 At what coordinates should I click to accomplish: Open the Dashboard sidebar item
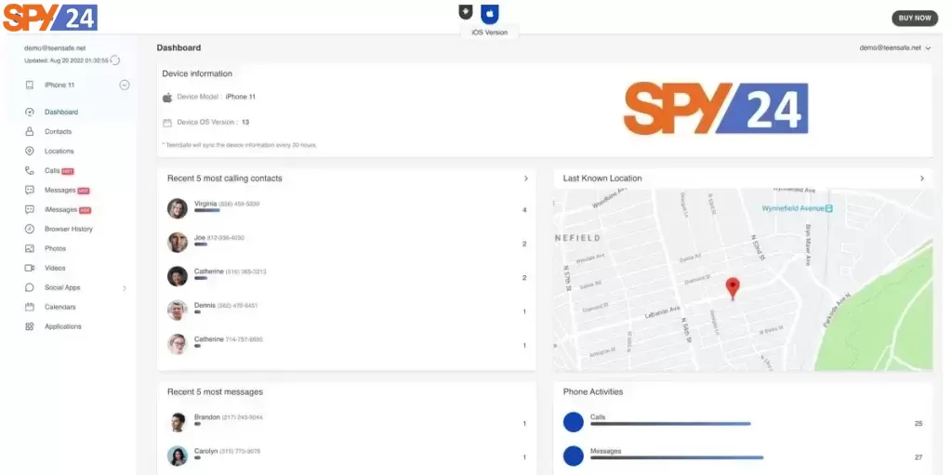tap(60, 112)
